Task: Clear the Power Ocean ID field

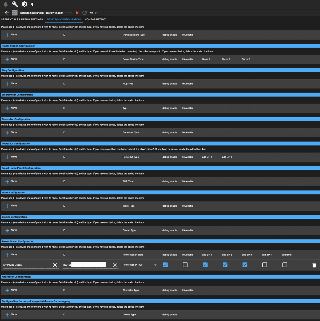Action: click(x=115, y=265)
